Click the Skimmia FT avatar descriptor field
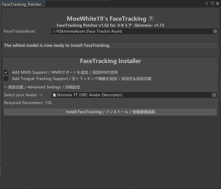Screen dimensions: 221x189 click(132, 95)
